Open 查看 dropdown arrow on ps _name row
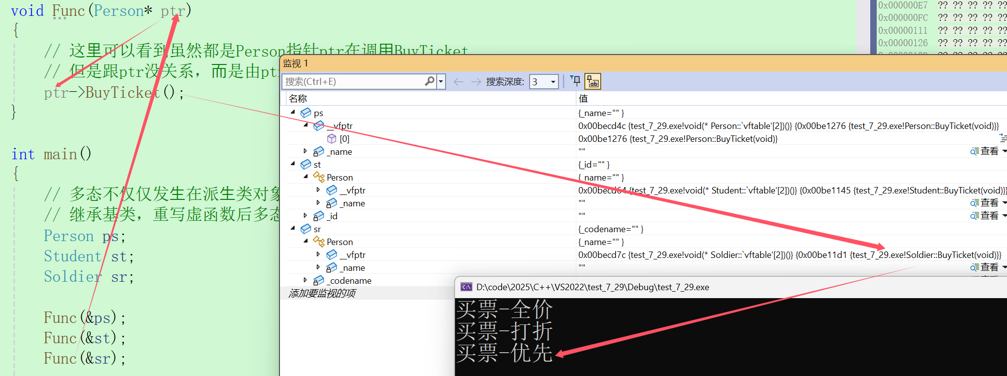The width and height of the screenshot is (1007, 376). (1004, 151)
